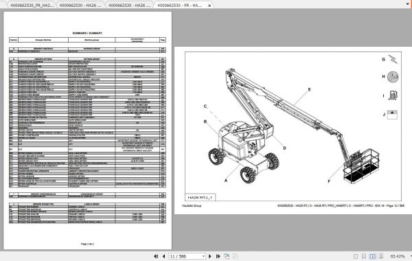Click the fuel pump icon labeled I

[393, 95]
